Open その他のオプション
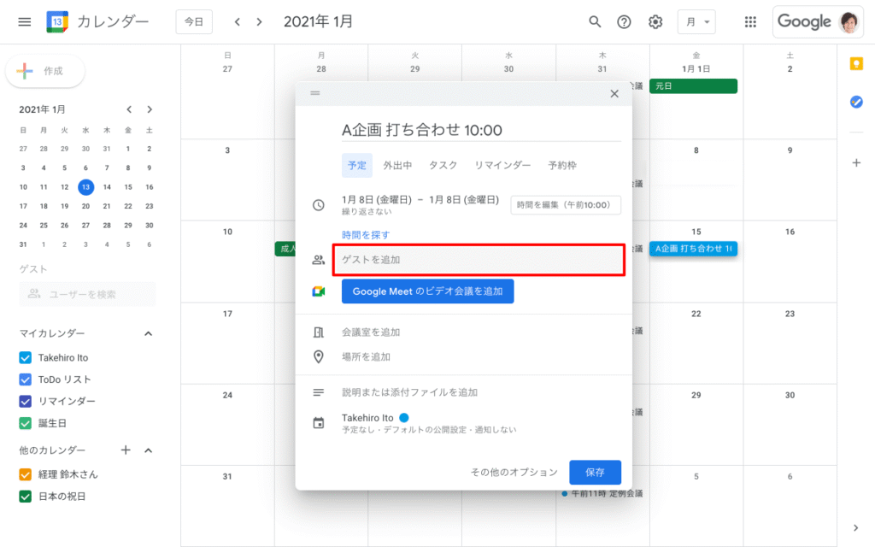Viewport: 875px width, 547px height. (514, 472)
